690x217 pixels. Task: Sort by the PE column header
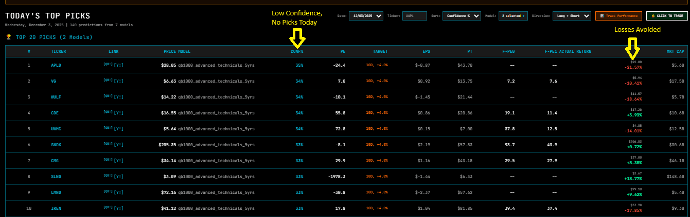coord(343,51)
